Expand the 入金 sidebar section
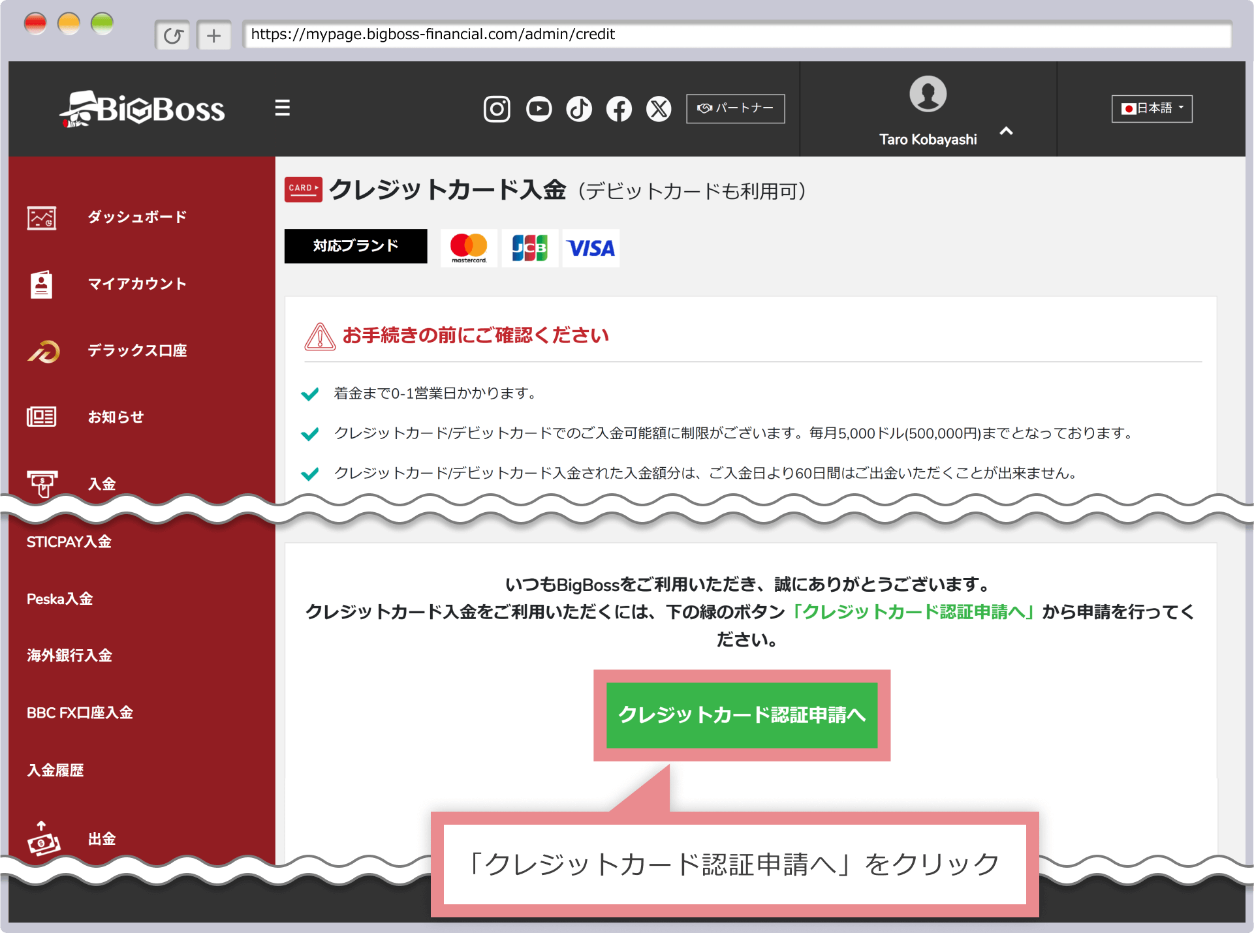This screenshot has width=1254, height=933. [x=102, y=483]
